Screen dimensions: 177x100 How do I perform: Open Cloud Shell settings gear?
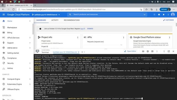[x=148, y=51]
